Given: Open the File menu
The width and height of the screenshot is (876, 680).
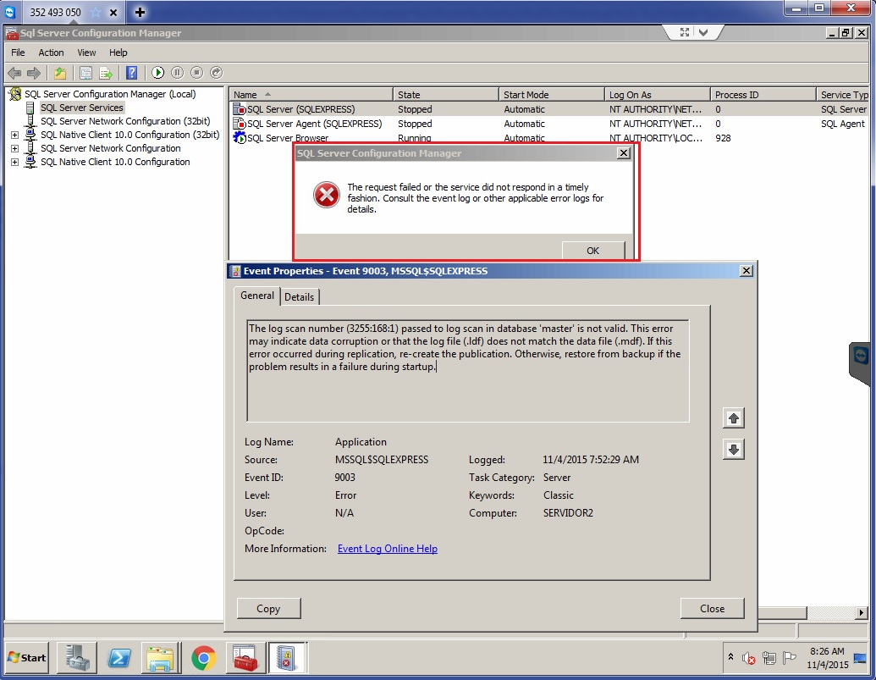Looking at the screenshot, I should (18, 53).
